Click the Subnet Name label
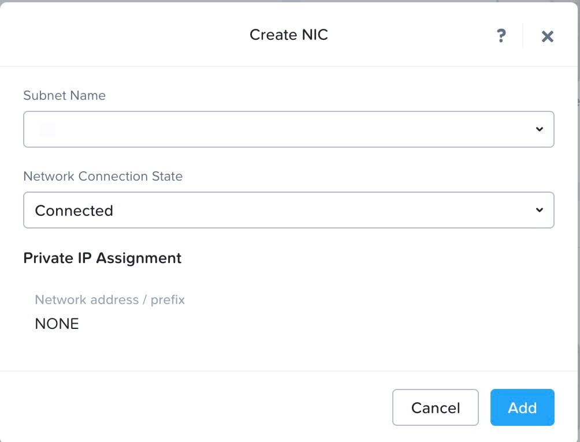Viewport: 580px width, 442px height. coord(64,96)
